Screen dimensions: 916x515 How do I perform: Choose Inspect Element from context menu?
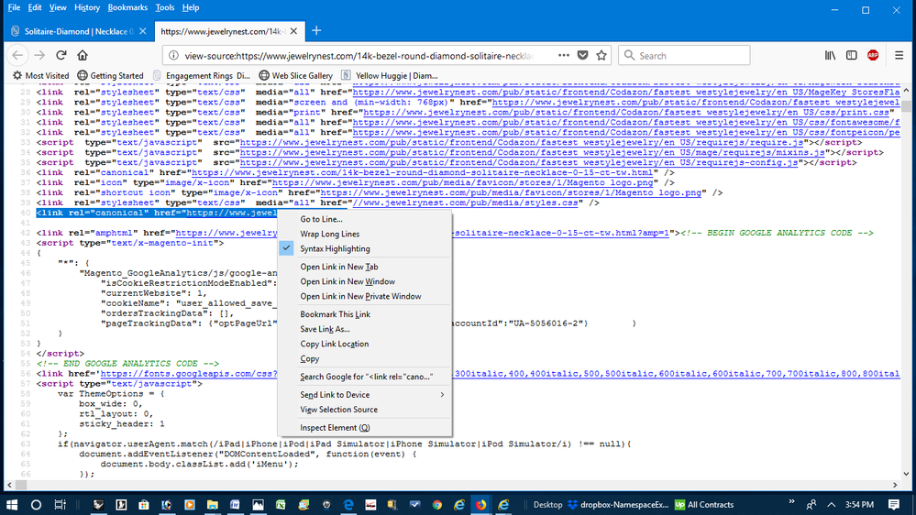pyautogui.click(x=335, y=428)
